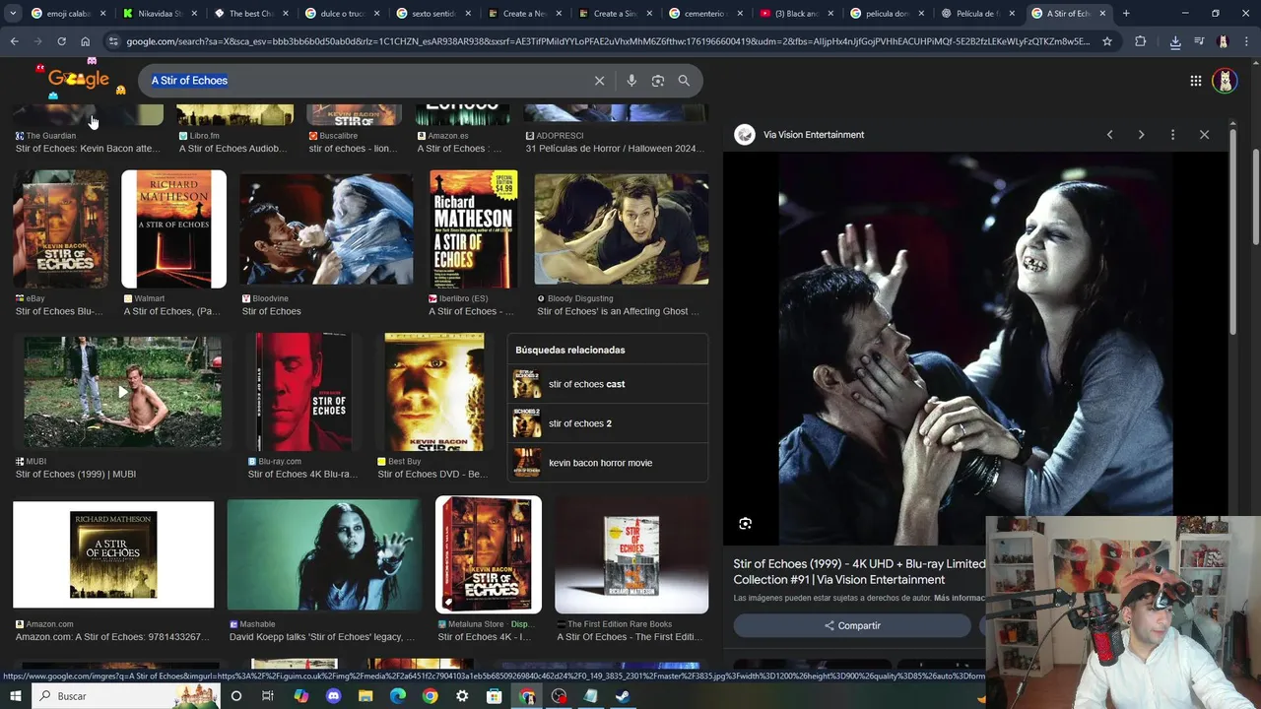Open a new browser tab
Viewport: 1261px width, 709px height.
1126,14
